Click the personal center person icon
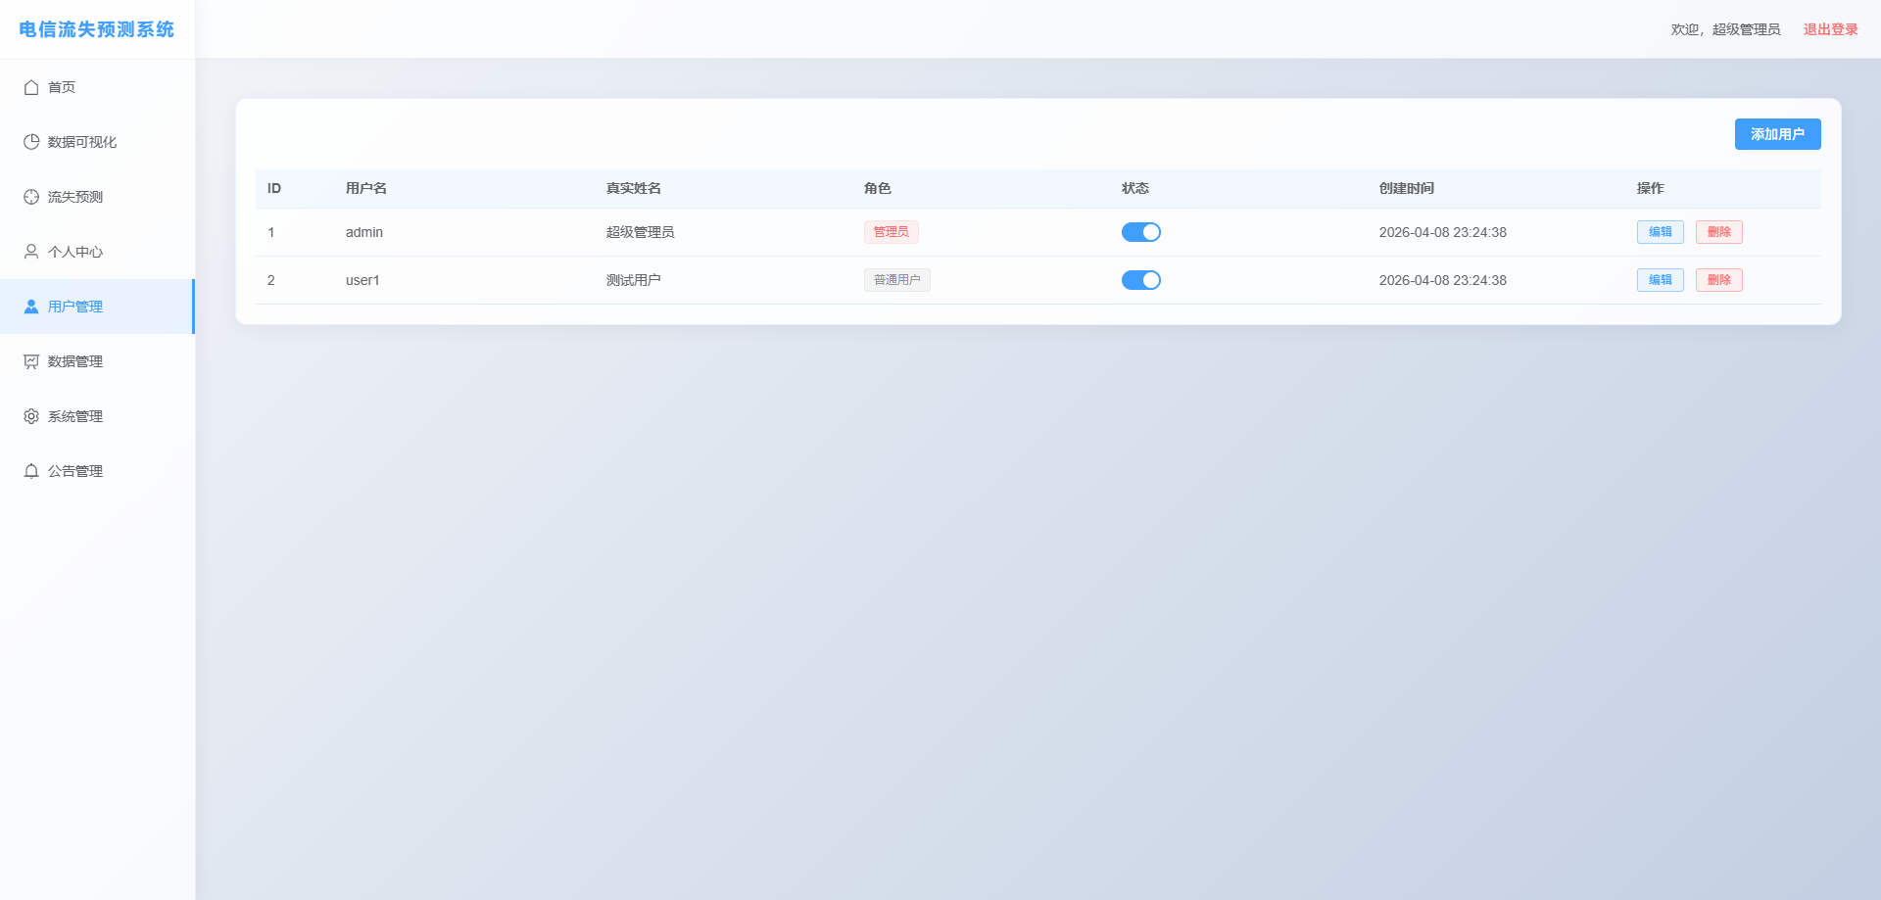This screenshot has height=900, width=1881. point(31,252)
